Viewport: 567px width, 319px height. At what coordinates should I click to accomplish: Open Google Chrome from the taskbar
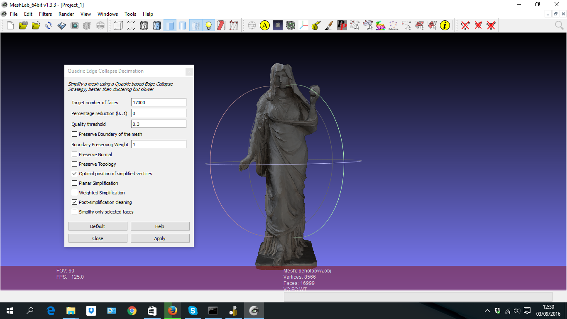[x=132, y=311]
